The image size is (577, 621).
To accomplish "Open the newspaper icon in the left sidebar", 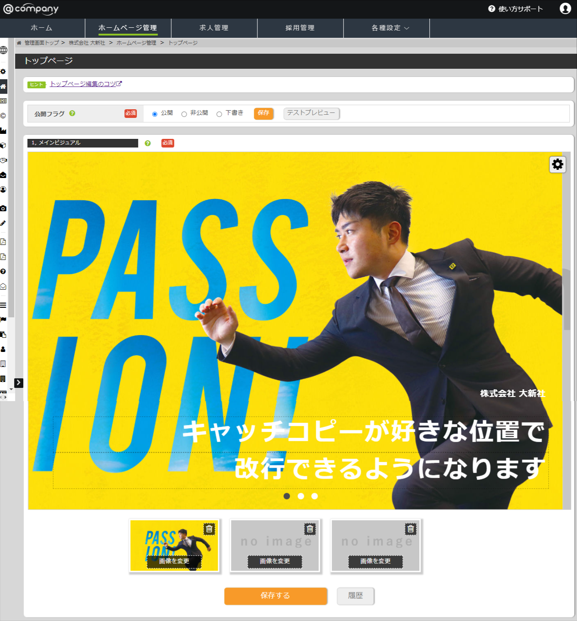I will click(3, 101).
